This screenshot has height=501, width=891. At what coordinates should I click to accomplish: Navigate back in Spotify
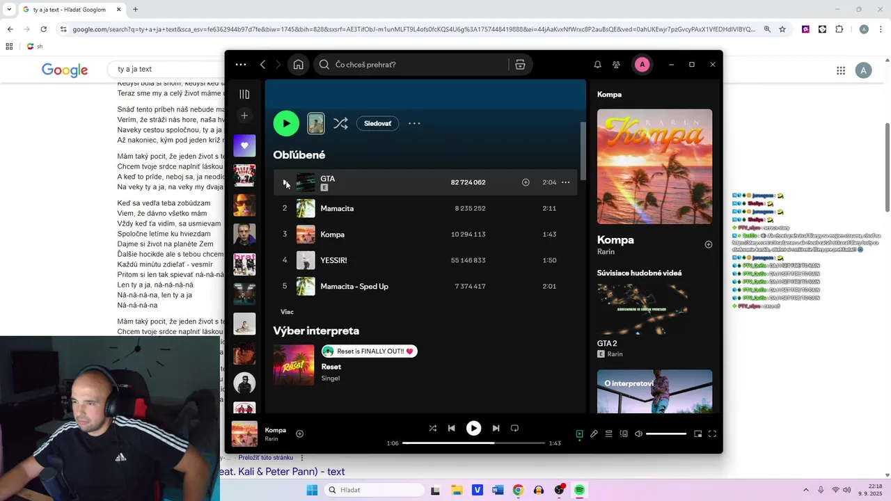click(x=262, y=65)
